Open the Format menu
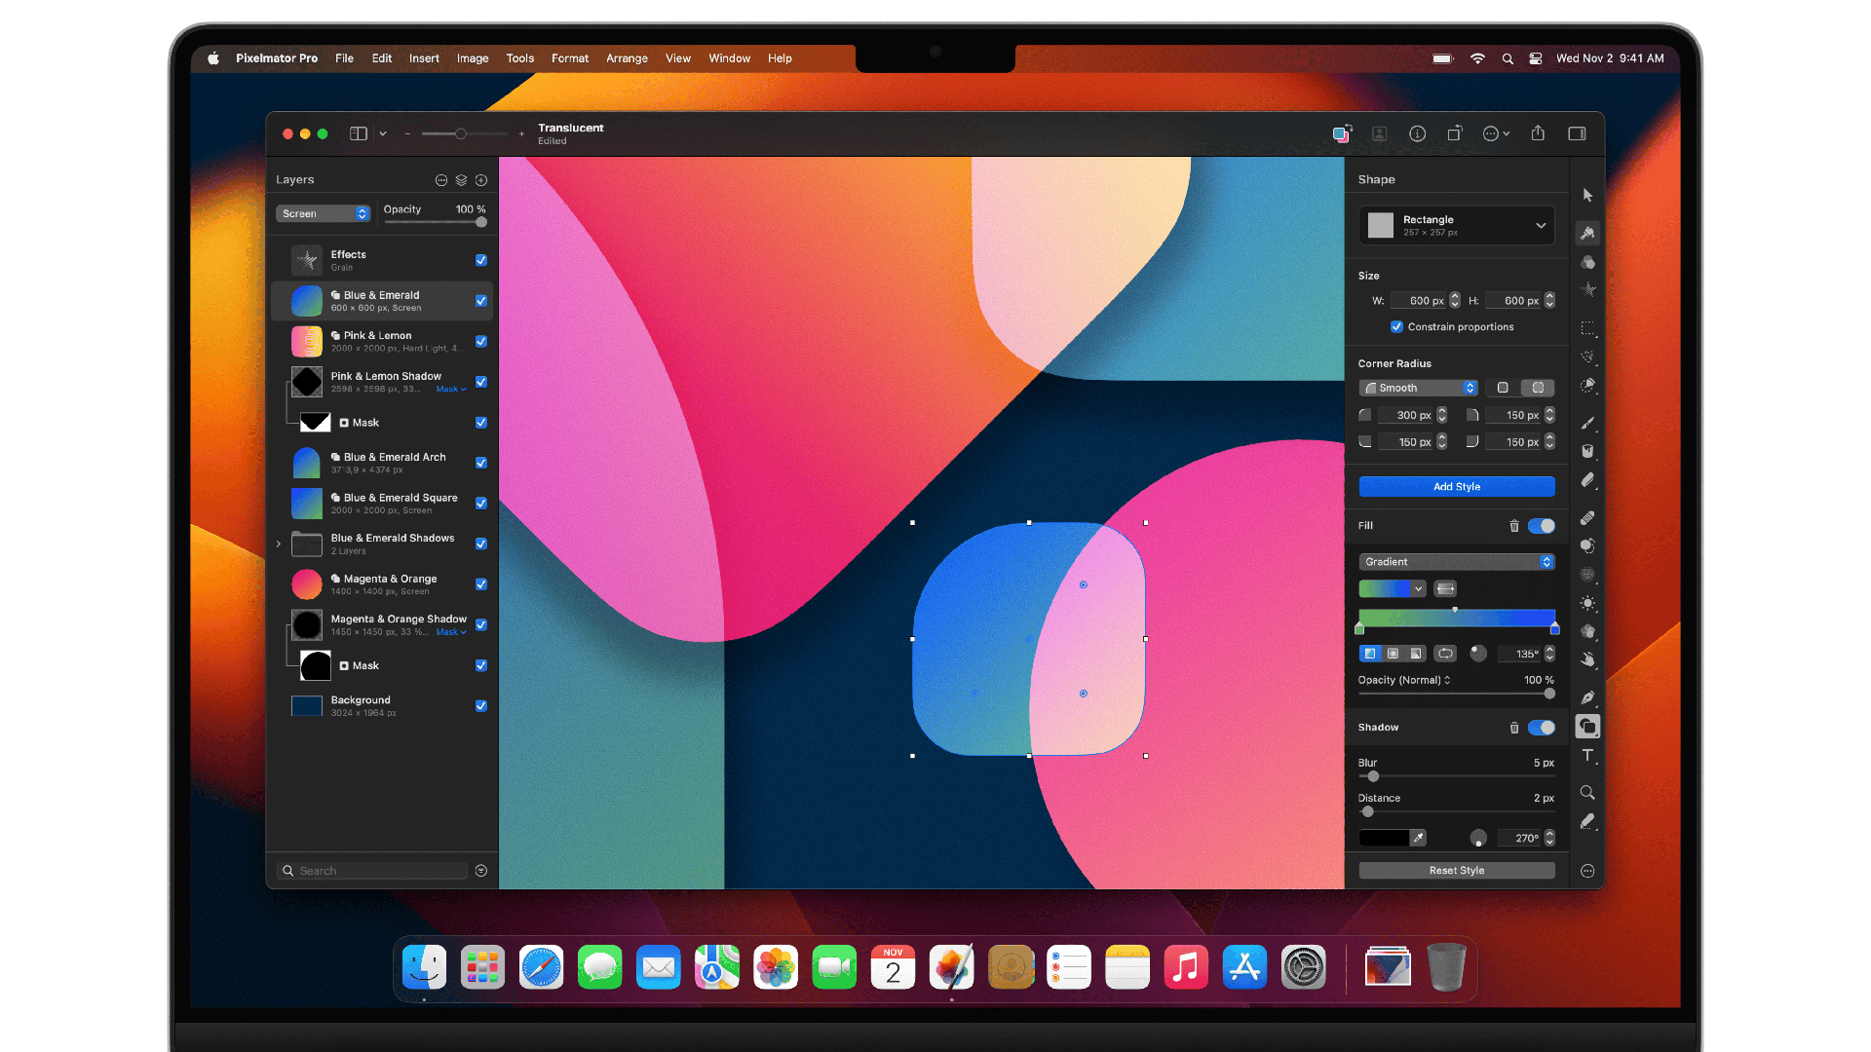The width and height of the screenshot is (1871, 1052). (x=569, y=58)
